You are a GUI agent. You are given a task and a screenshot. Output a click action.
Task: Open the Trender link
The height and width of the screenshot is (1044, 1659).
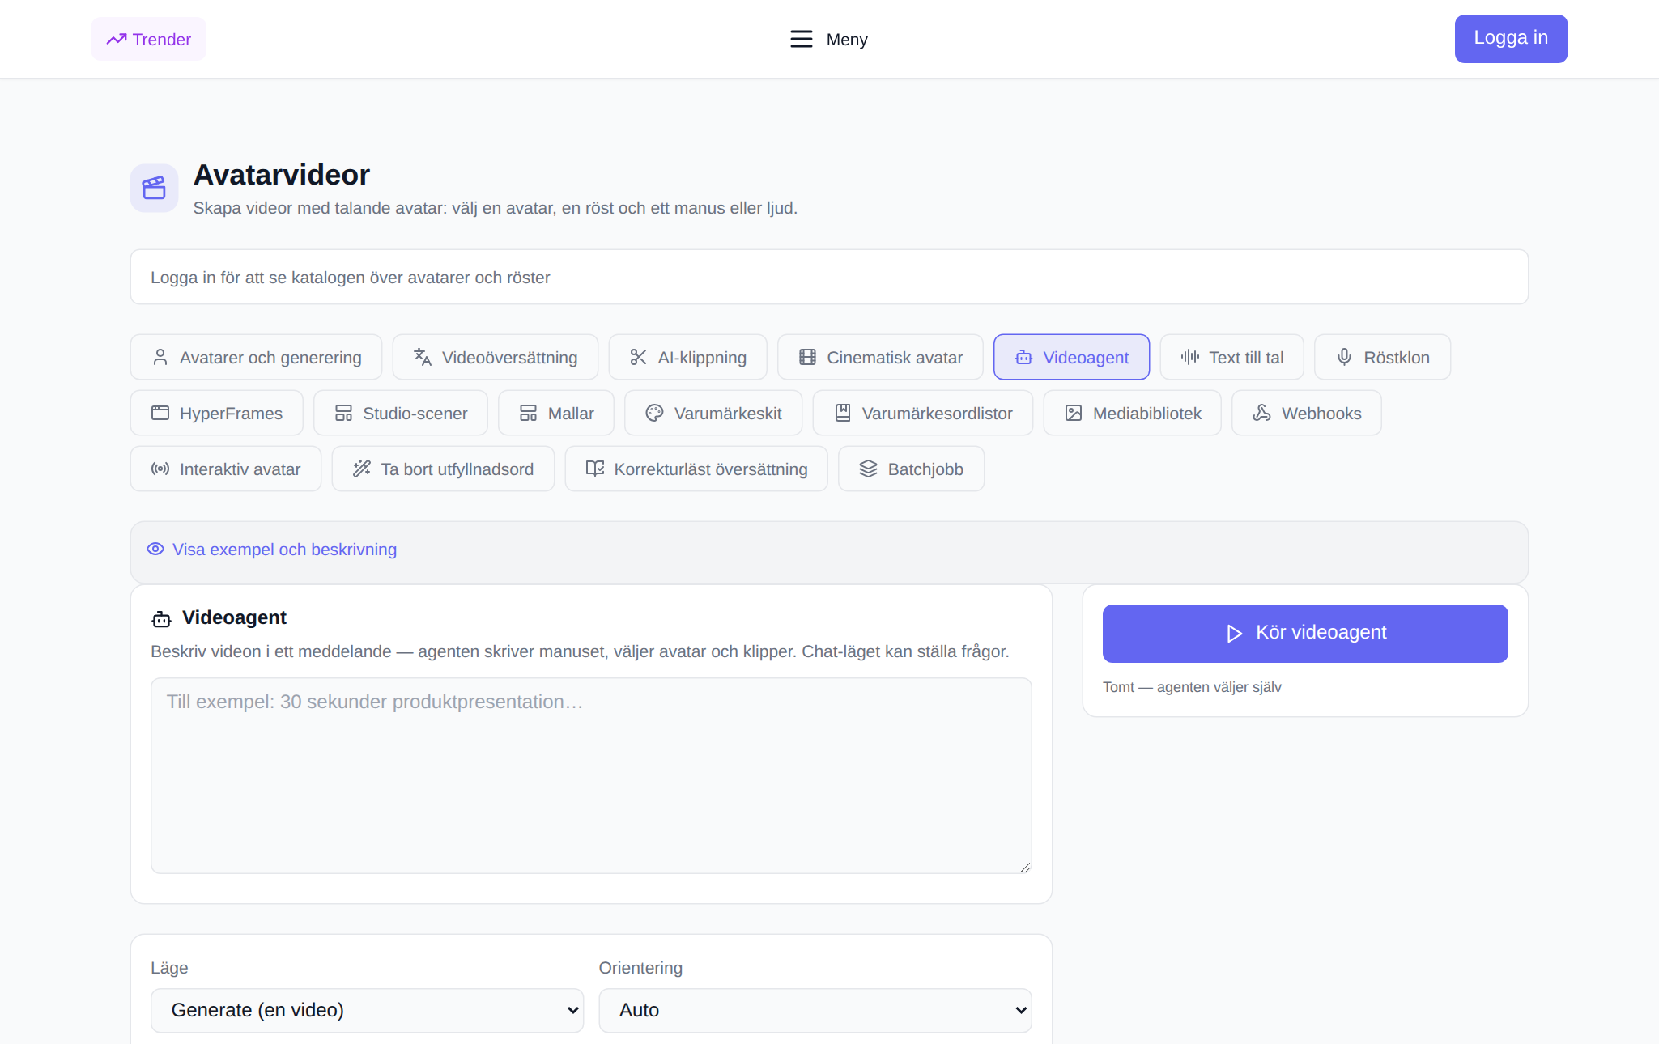(148, 39)
